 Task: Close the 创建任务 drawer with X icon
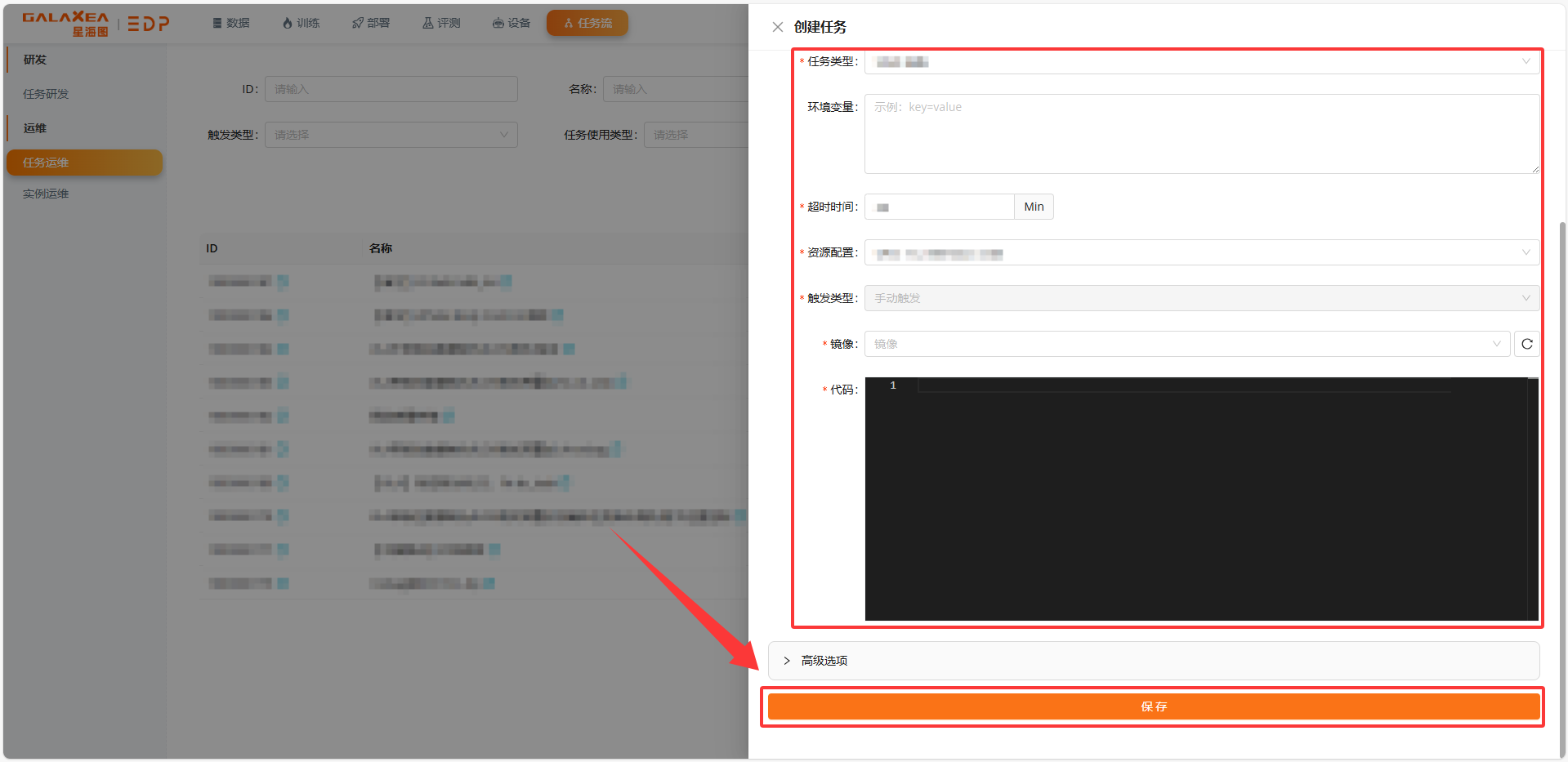tap(777, 27)
